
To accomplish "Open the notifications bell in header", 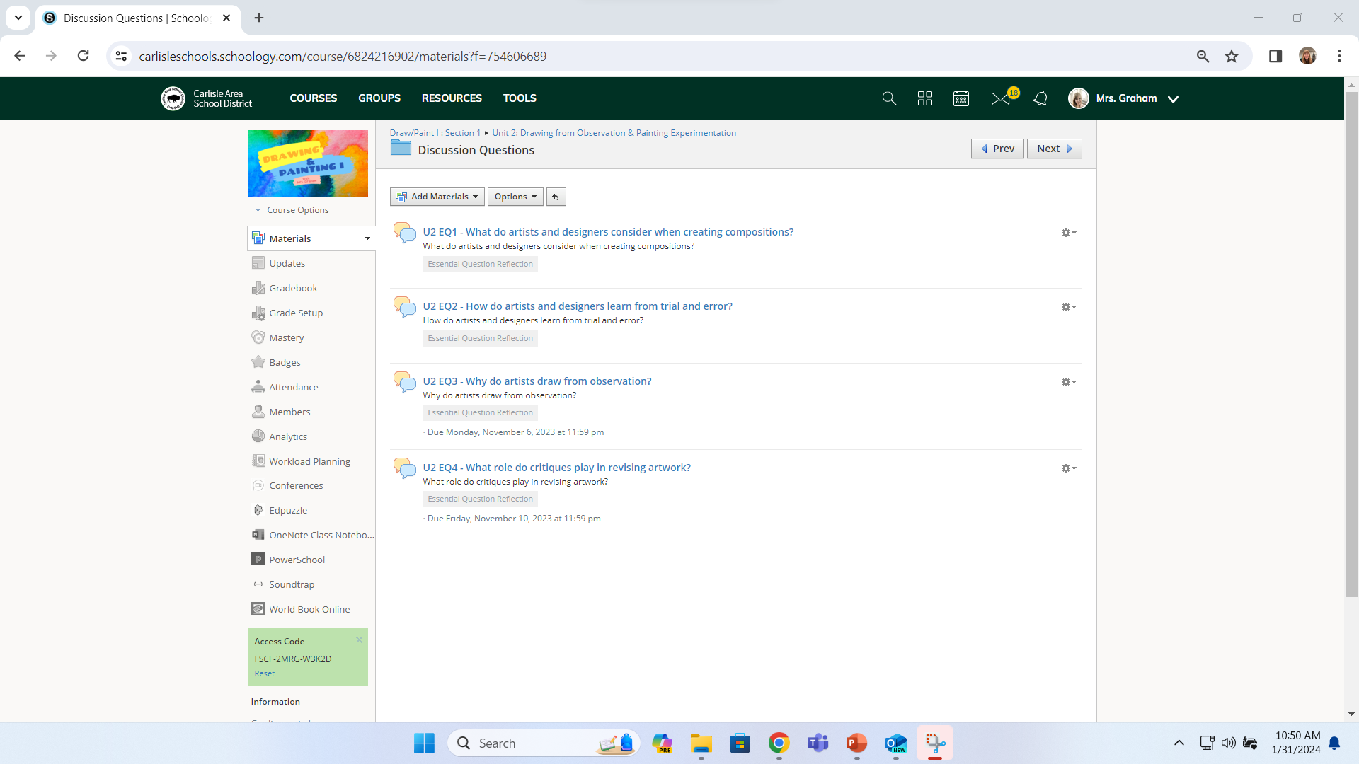I will point(1040,98).
